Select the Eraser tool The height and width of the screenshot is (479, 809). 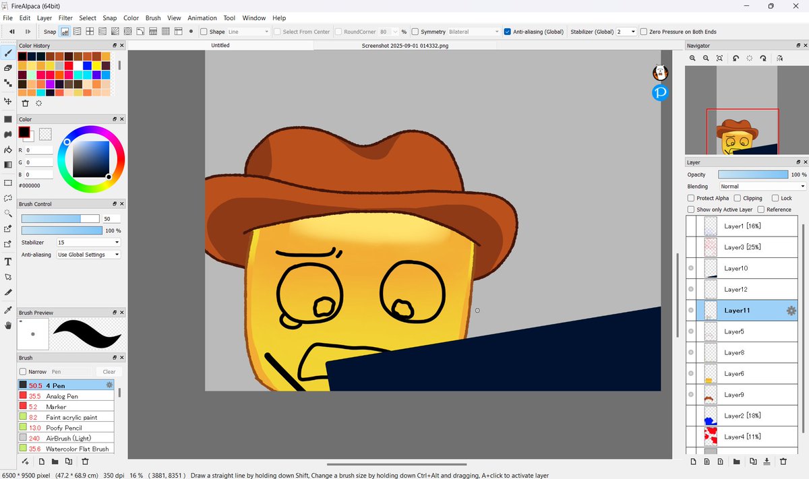click(x=8, y=67)
